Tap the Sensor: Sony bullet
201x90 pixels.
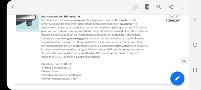tap(49, 71)
